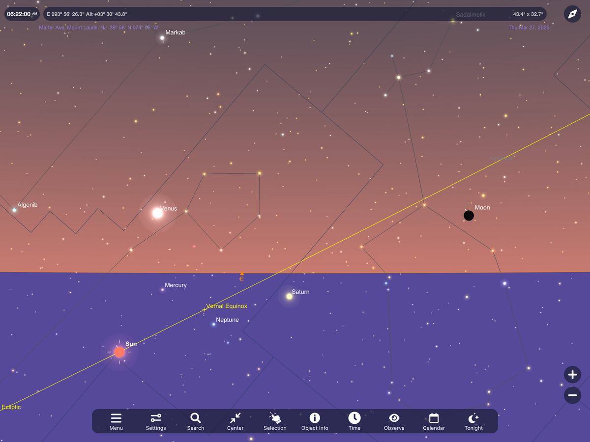Tap the 06:22:00 AM time display

point(22,14)
